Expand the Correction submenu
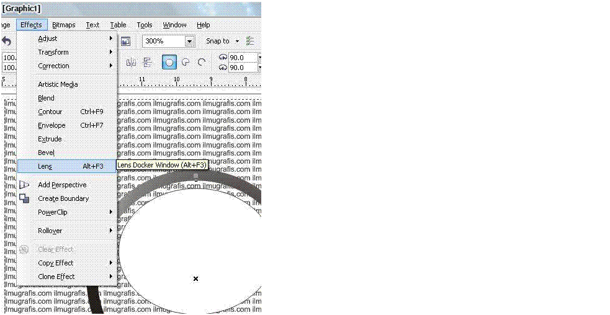The image size is (610, 315). (x=111, y=65)
